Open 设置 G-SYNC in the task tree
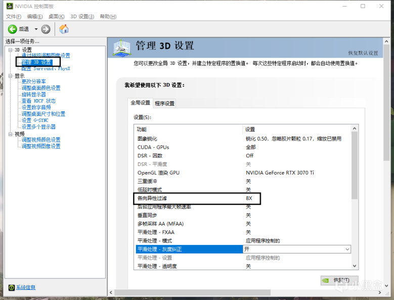Image resolution: width=394 pixels, height=300 pixels. point(35,120)
